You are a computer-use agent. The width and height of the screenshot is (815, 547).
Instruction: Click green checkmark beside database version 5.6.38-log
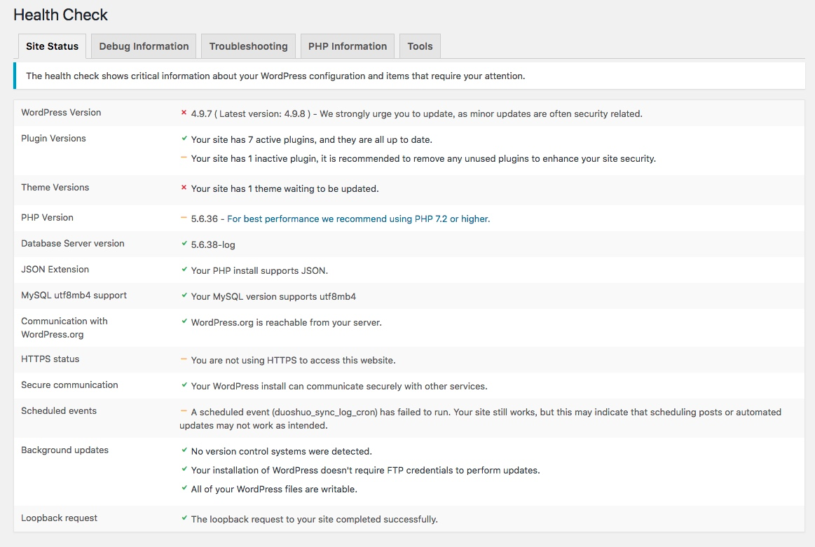coord(184,244)
